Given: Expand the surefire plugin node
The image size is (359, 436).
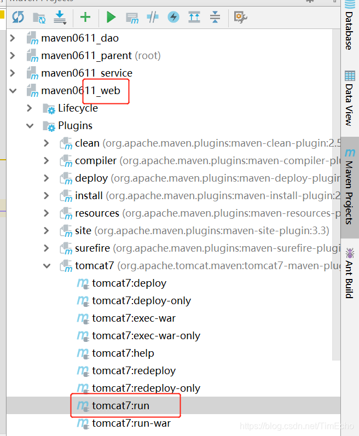Looking at the screenshot, I should pyautogui.click(x=46, y=248).
